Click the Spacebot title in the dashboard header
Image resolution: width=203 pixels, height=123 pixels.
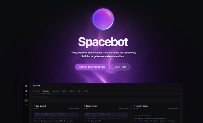tap(36, 86)
